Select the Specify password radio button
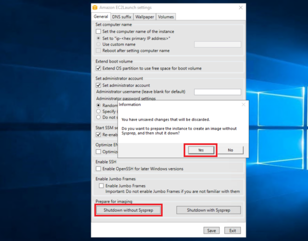 pyautogui.click(x=98, y=111)
